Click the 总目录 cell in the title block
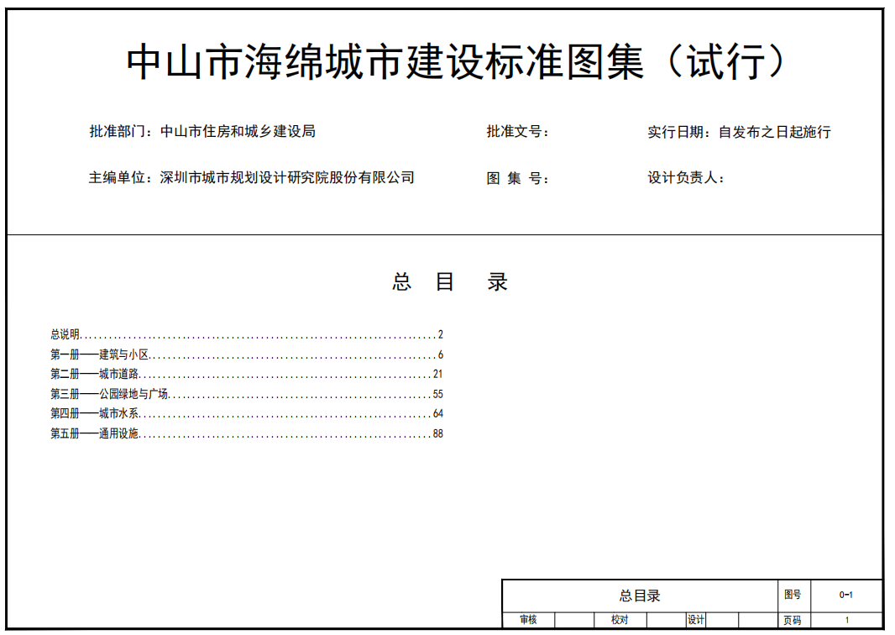 640,596
